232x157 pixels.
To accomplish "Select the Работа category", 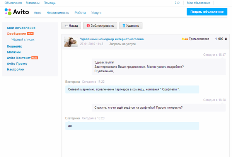I will (80, 13).
